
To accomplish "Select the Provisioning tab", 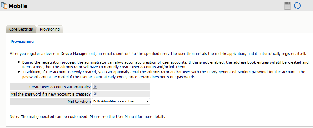I will (x=50, y=29).
